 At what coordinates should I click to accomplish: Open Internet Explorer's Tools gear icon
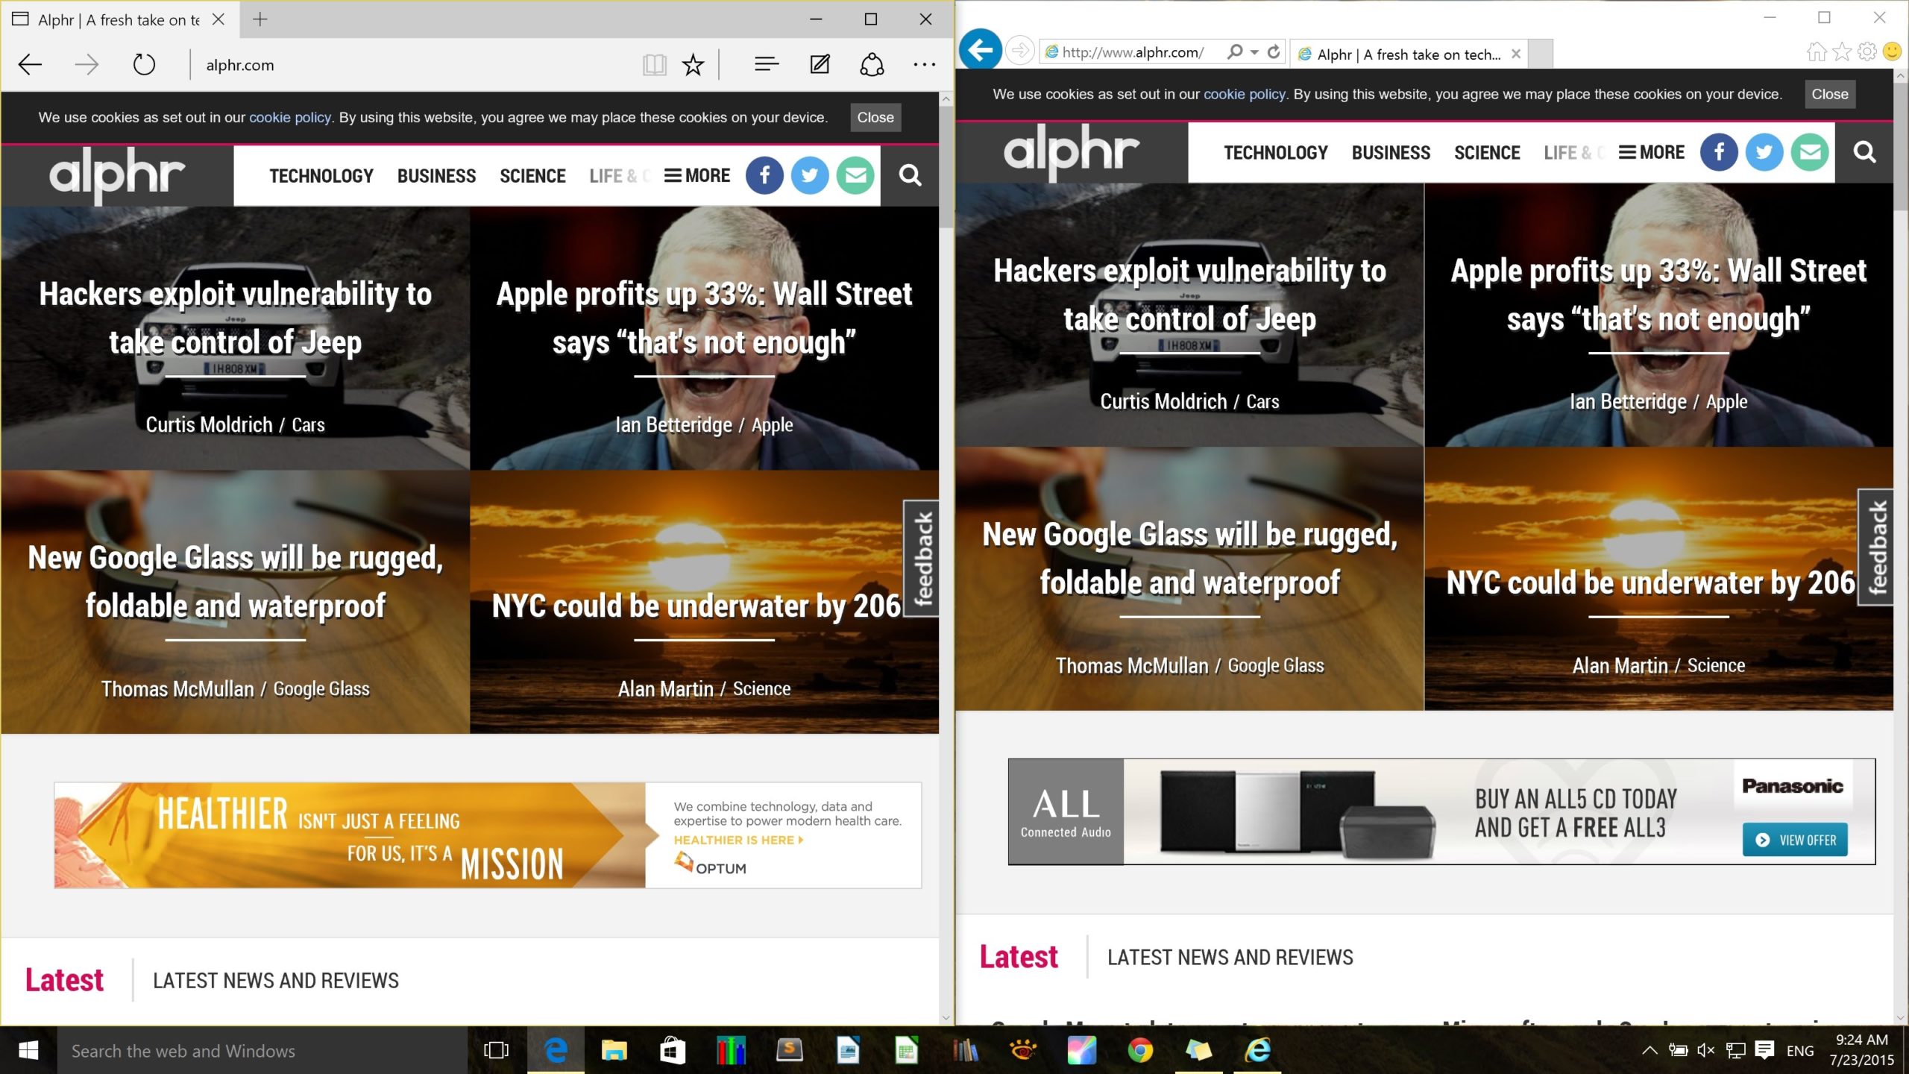coord(1868,51)
